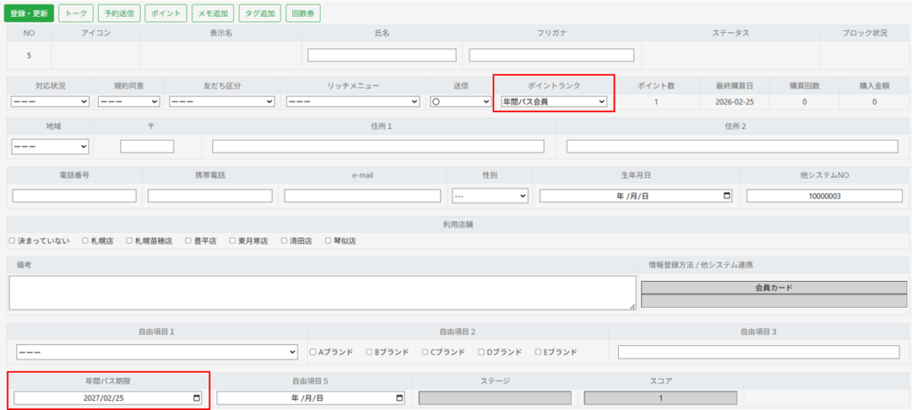Click the NO value 5
912x410 pixels.
(x=28, y=56)
